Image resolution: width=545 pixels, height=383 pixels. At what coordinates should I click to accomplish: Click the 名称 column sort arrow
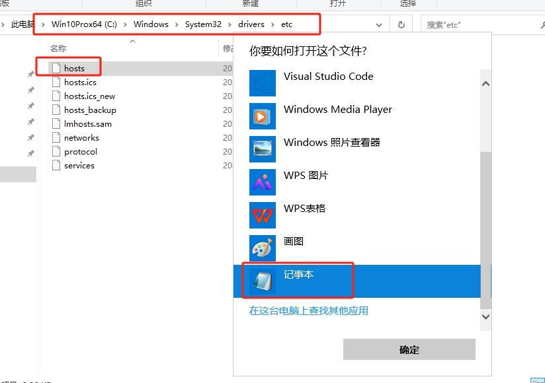tap(132, 41)
